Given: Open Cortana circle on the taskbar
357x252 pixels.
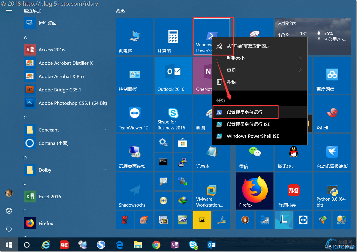Looking at the screenshot, I should (x=27, y=245).
